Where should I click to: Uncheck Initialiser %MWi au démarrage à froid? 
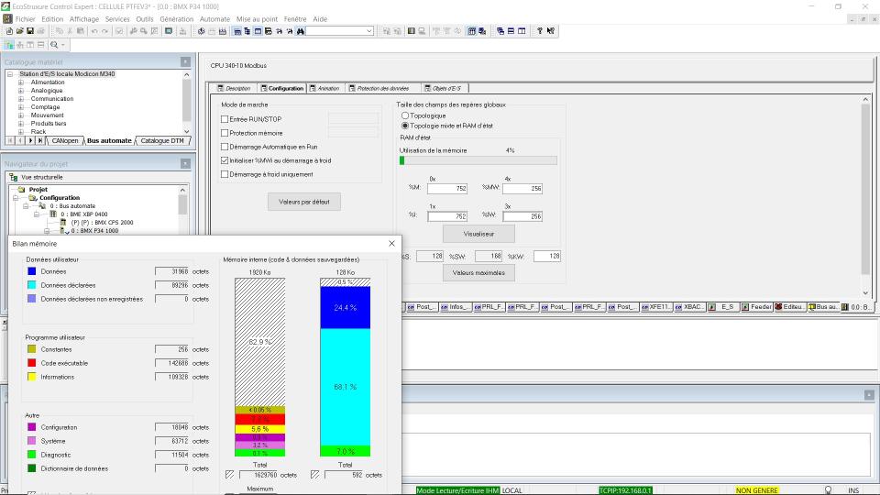click(x=225, y=159)
